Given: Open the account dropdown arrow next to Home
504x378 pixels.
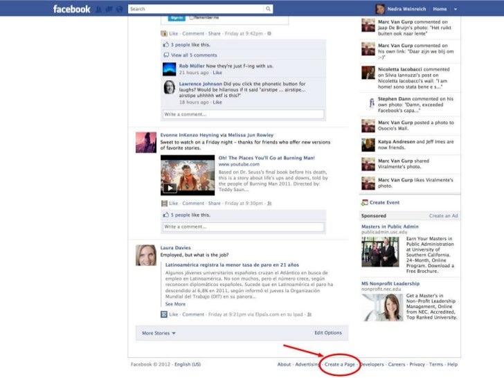Looking at the screenshot, I should click(x=456, y=9).
